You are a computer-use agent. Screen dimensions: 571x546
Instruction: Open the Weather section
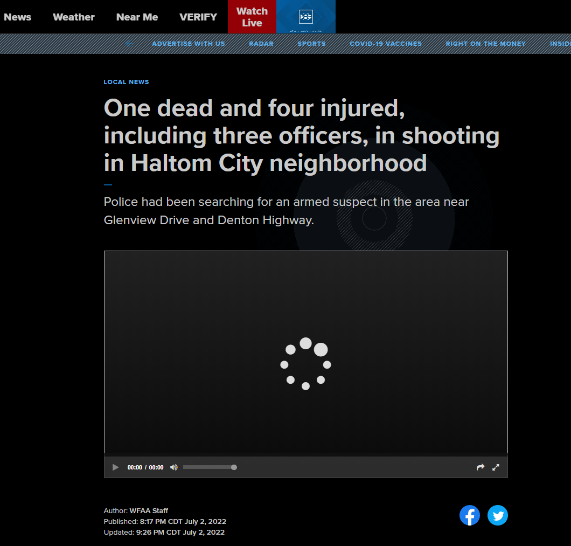coord(74,17)
